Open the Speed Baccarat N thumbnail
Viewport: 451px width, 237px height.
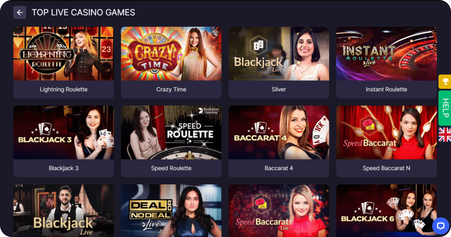(x=387, y=132)
